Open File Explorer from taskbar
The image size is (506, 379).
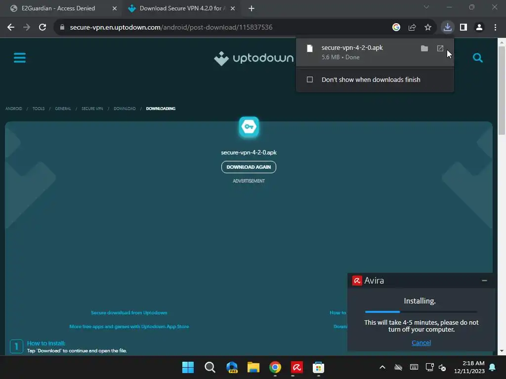click(x=253, y=367)
